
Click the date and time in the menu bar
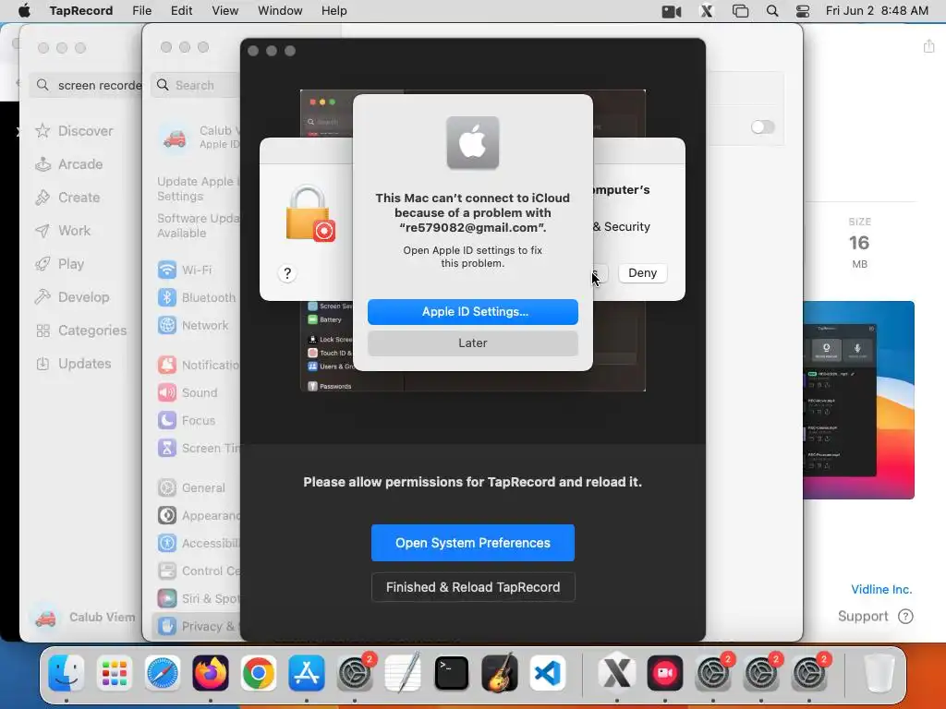(877, 11)
